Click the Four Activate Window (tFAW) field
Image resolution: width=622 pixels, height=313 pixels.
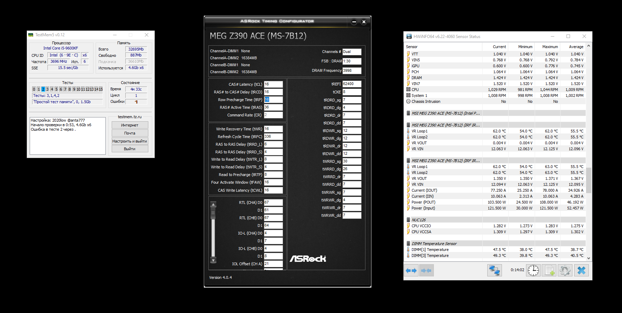click(273, 182)
